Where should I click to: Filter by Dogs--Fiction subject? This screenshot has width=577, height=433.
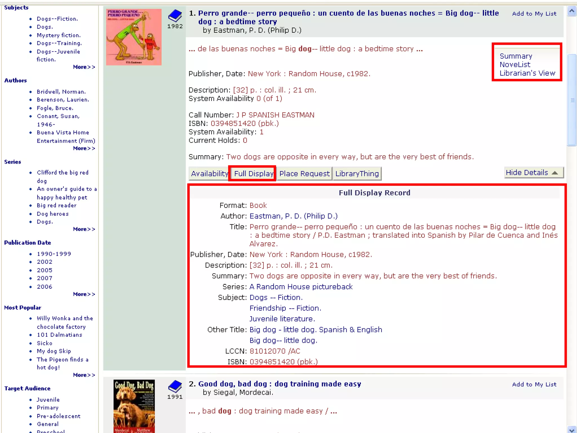coord(57,19)
